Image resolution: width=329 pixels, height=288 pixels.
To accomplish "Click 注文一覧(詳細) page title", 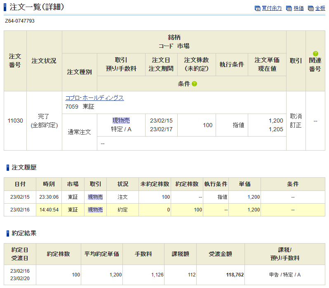I will click(x=37, y=7).
